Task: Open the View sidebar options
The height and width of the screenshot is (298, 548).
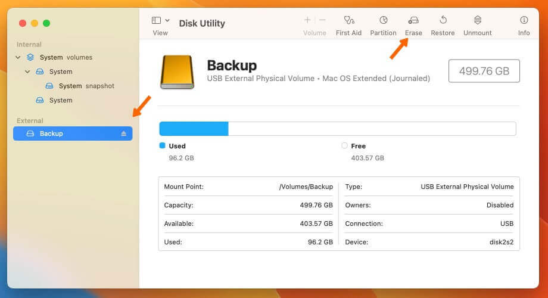Action: (x=156, y=21)
